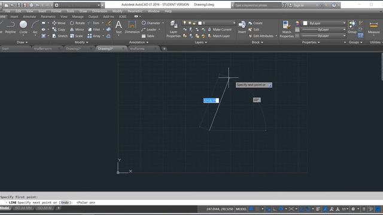
Task: Click the Make Current layer button
Action: pos(220,29)
